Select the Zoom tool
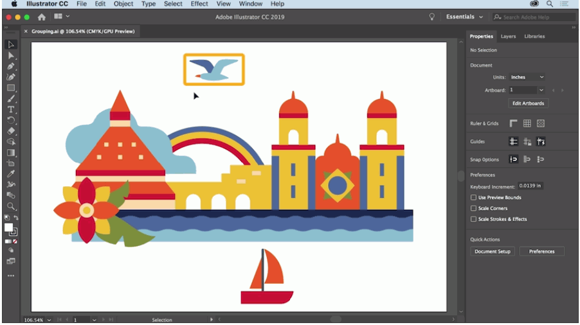Image resolution: width=580 pixels, height=325 pixels. pos(11,206)
